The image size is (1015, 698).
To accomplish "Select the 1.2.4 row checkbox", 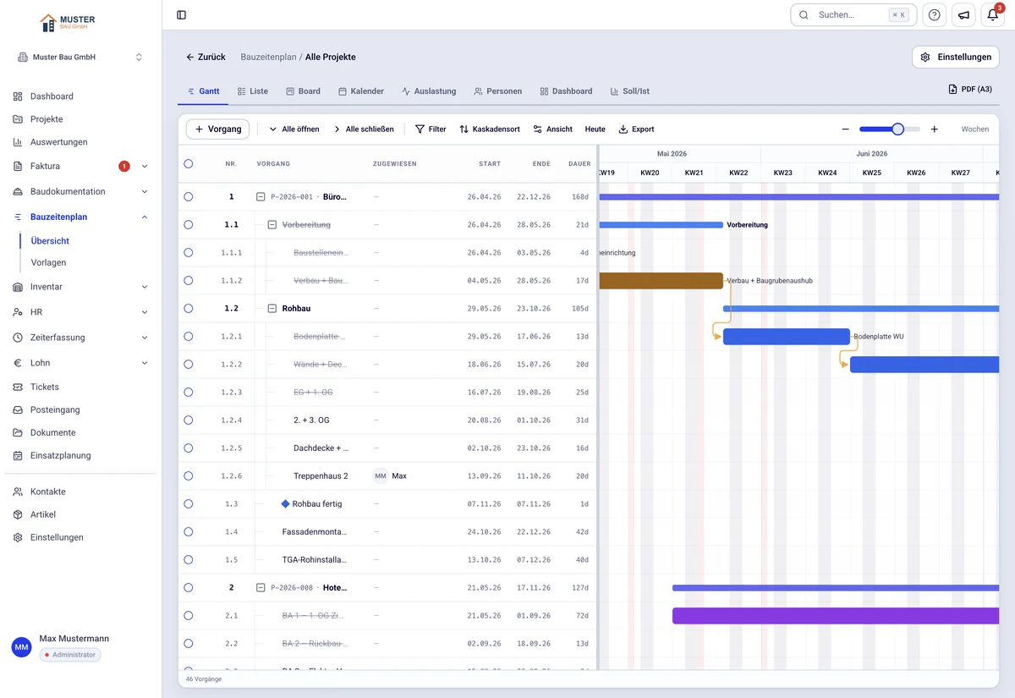I will pyautogui.click(x=188, y=420).
